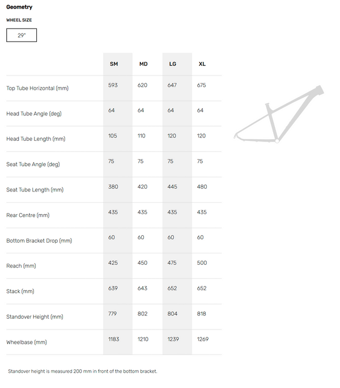Click the bike frame geometry diagram

coord(278,115)
